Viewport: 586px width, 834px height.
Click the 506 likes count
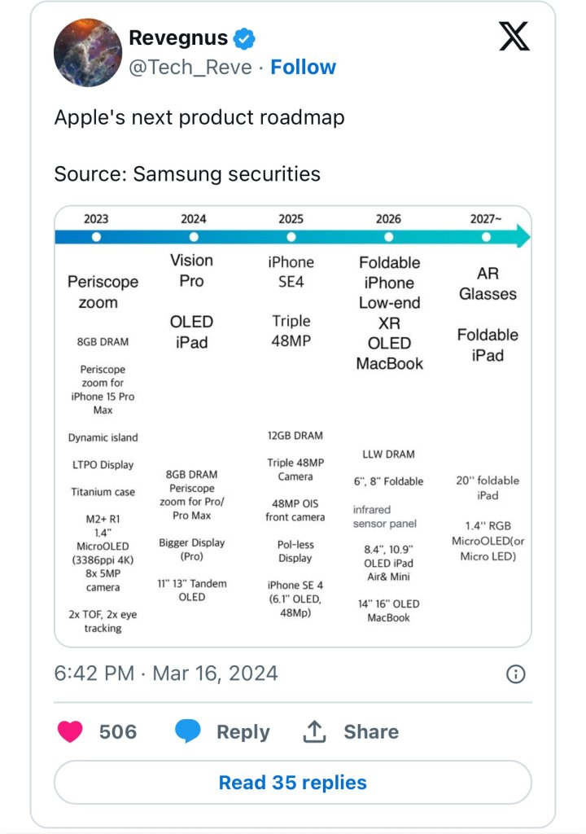point(118,732)
